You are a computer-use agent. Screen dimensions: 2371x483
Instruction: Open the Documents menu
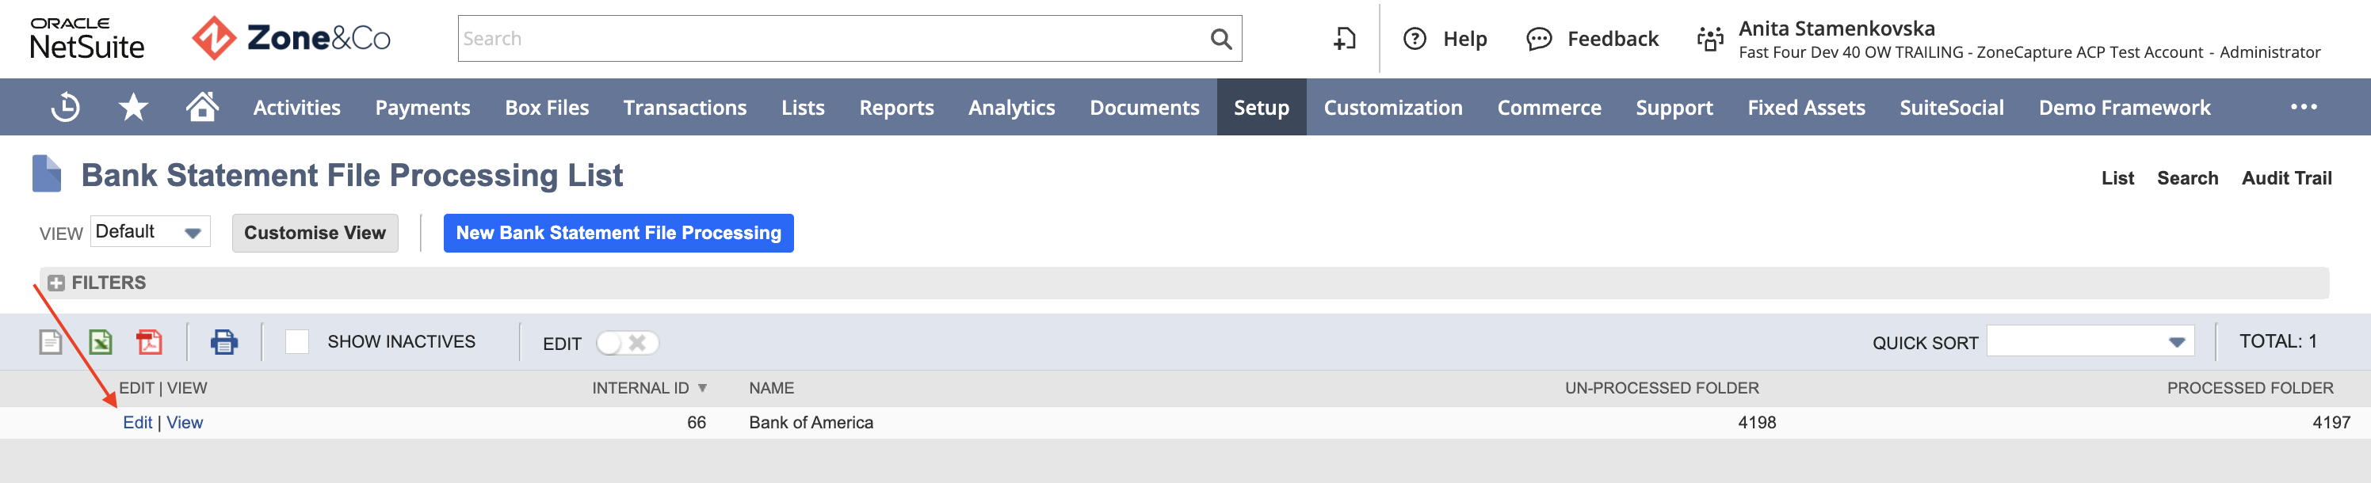[1144, 108]
